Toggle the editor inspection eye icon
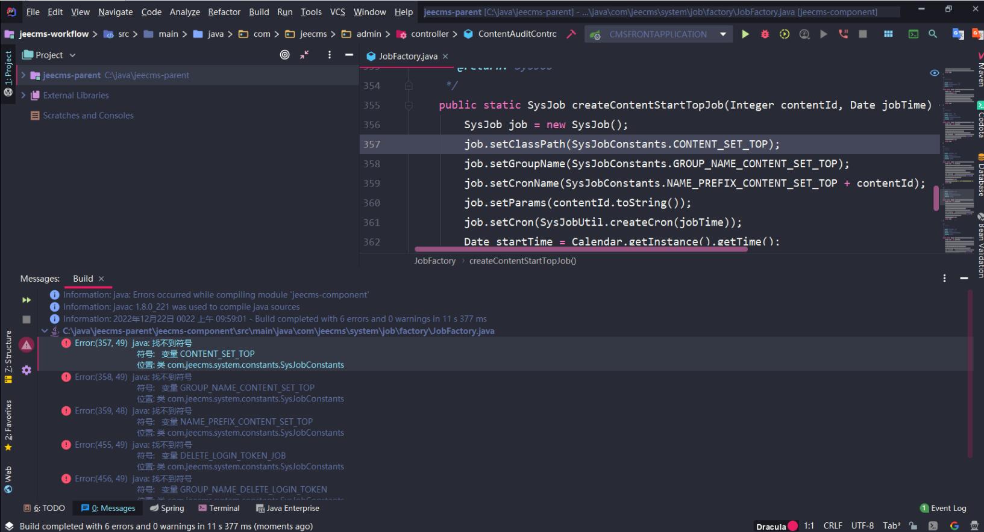 coord(935,73)
